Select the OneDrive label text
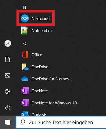Image resolution: width=106 pixels, height=129 pixels. coord(40,67)
